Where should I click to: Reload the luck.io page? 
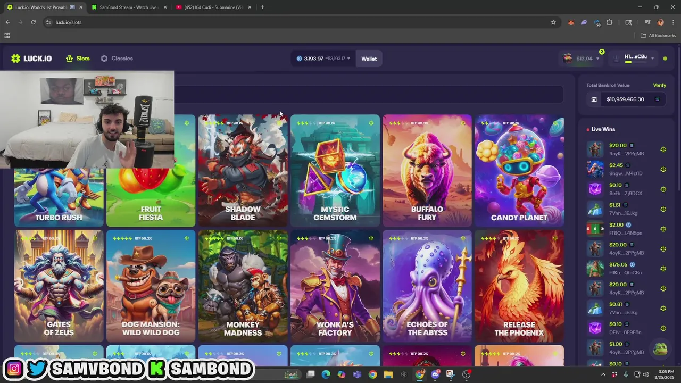[x=33, y=22]
